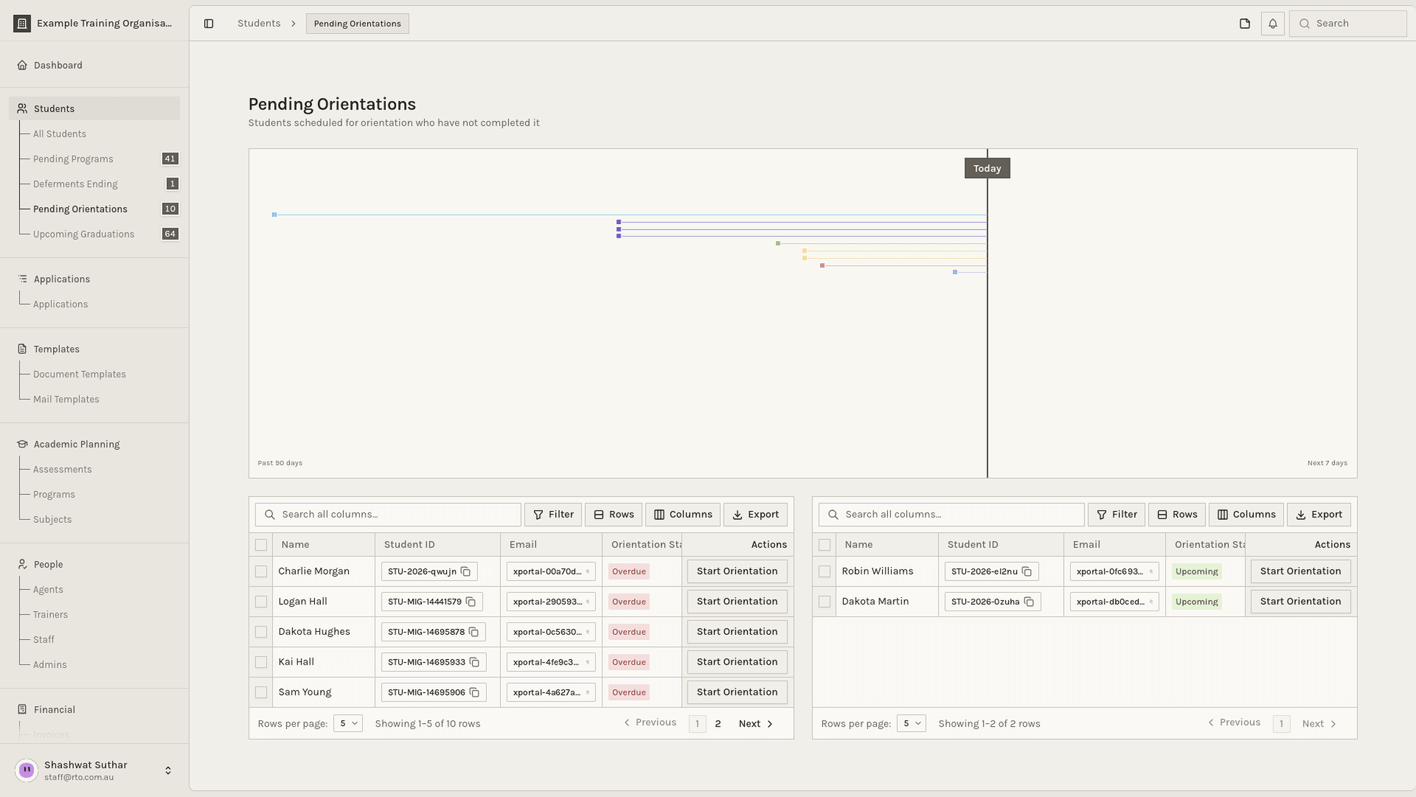The height and width of the screenshot is (797, 1416).
Task: Click the organisation building logo icon
Action: (22, 24)
